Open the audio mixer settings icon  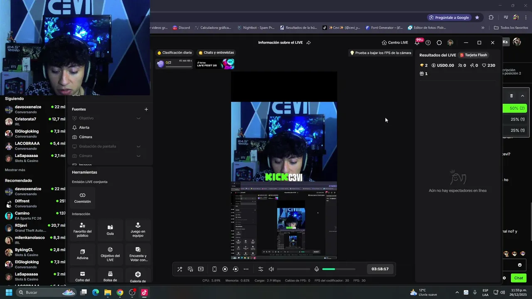pos(261,269)
